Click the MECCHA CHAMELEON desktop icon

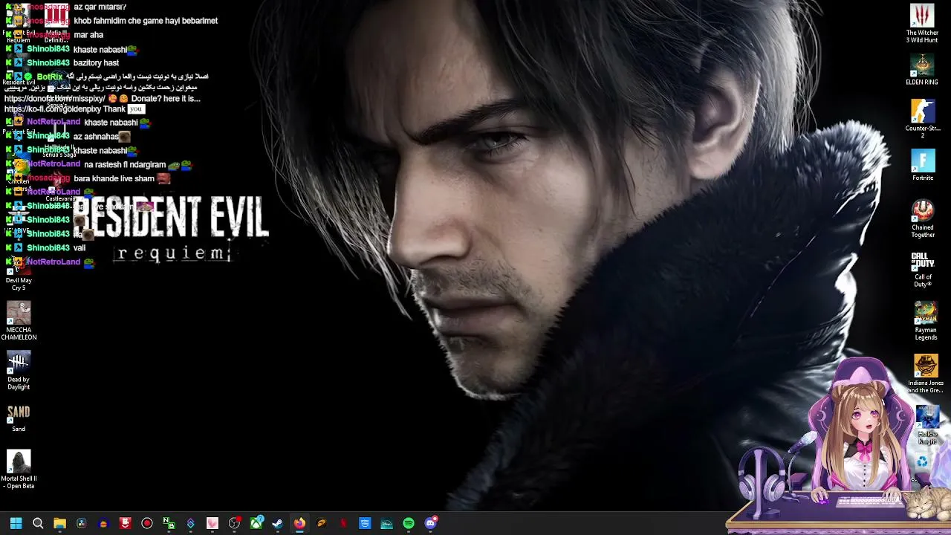pyautogui.click(x=19, y=321)
